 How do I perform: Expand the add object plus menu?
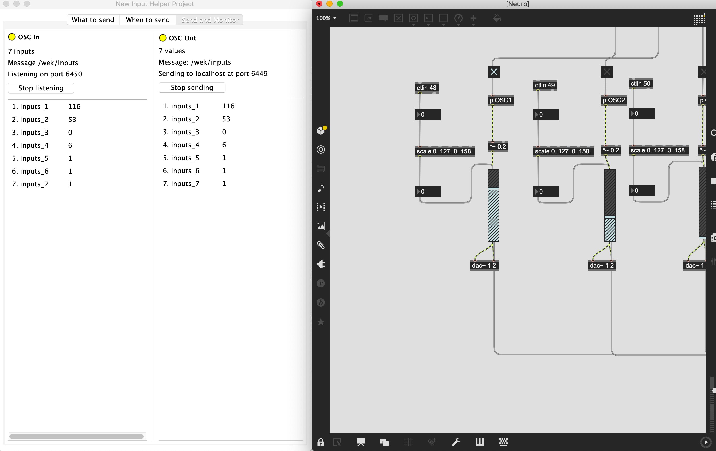[473, 19]
